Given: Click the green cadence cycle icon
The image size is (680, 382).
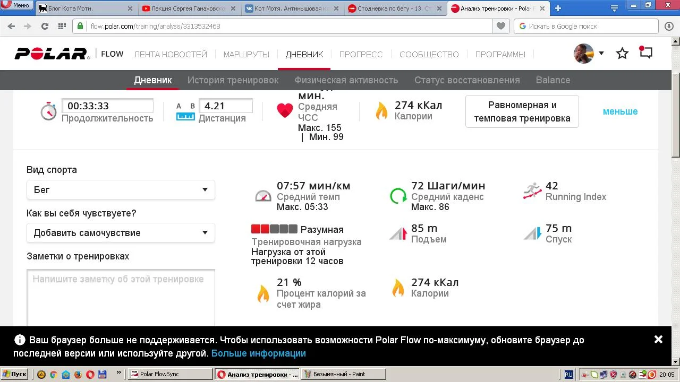Looking at the screenshot, I should (398, 196).
